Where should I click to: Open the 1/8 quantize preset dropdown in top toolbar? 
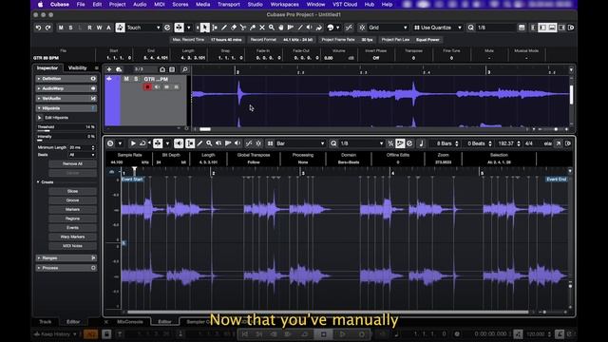[x=496, y=28]
